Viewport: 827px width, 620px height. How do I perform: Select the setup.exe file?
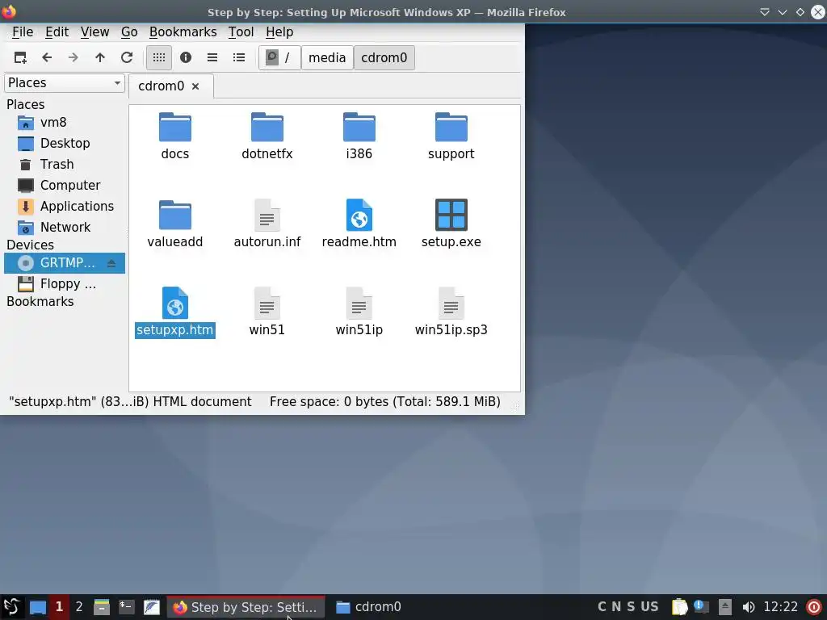(451, 224)
